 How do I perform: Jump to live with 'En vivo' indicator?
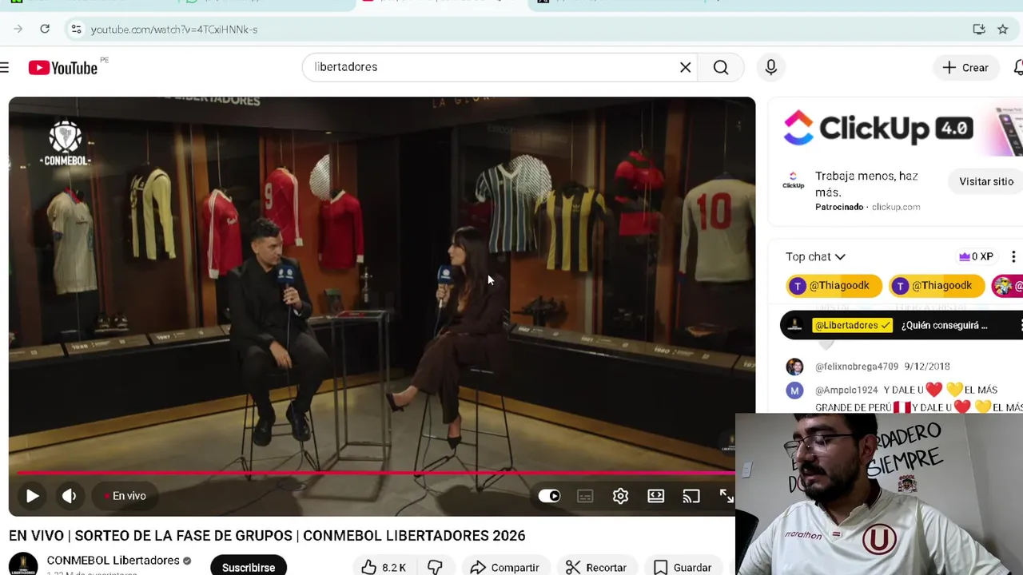click(125, 496)
